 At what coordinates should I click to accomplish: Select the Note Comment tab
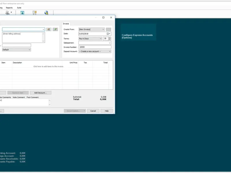(19, 97)
